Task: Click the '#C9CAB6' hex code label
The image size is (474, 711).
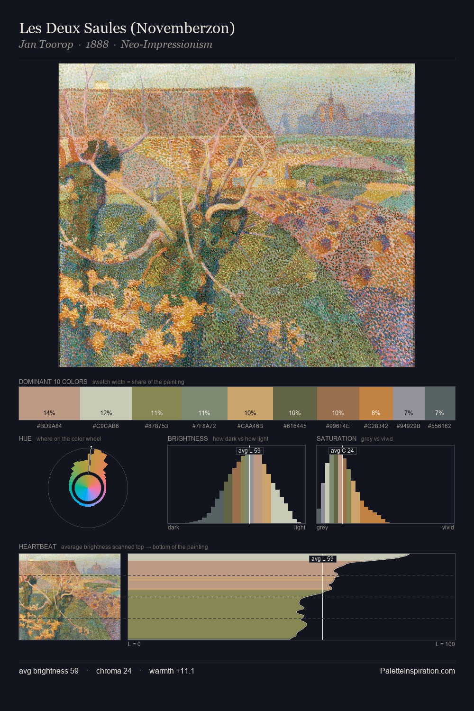Action: click(x=106, y=426)
